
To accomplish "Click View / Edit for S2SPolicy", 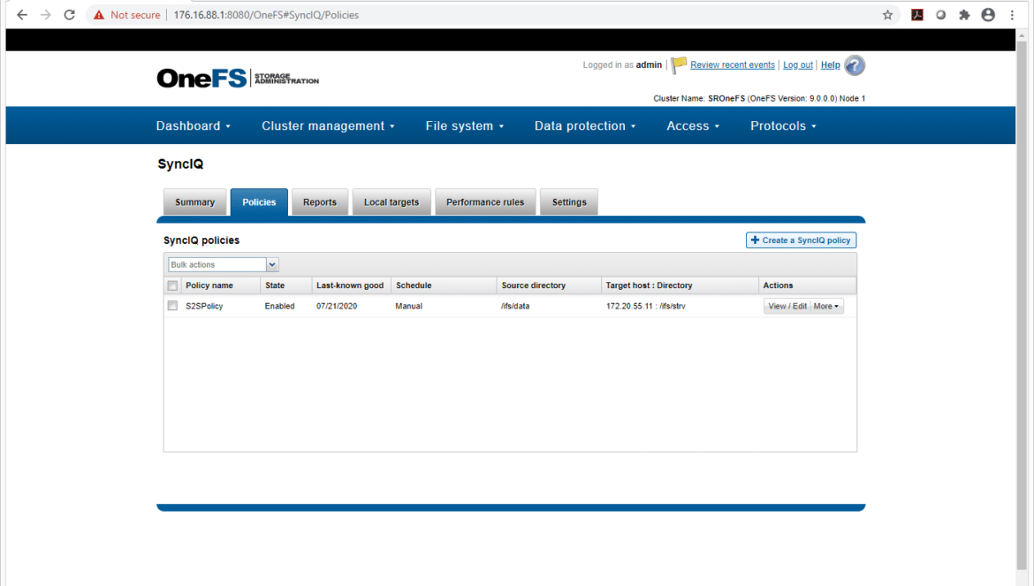I will (x=787, y=306).
